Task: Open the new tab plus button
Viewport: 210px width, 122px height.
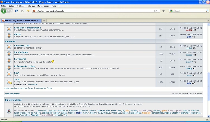Action: click(x=44, y=21)
